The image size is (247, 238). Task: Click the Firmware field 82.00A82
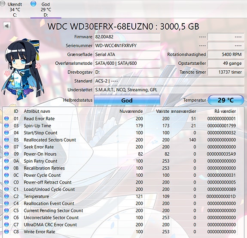pyautogui.click(x=127, y=37)
